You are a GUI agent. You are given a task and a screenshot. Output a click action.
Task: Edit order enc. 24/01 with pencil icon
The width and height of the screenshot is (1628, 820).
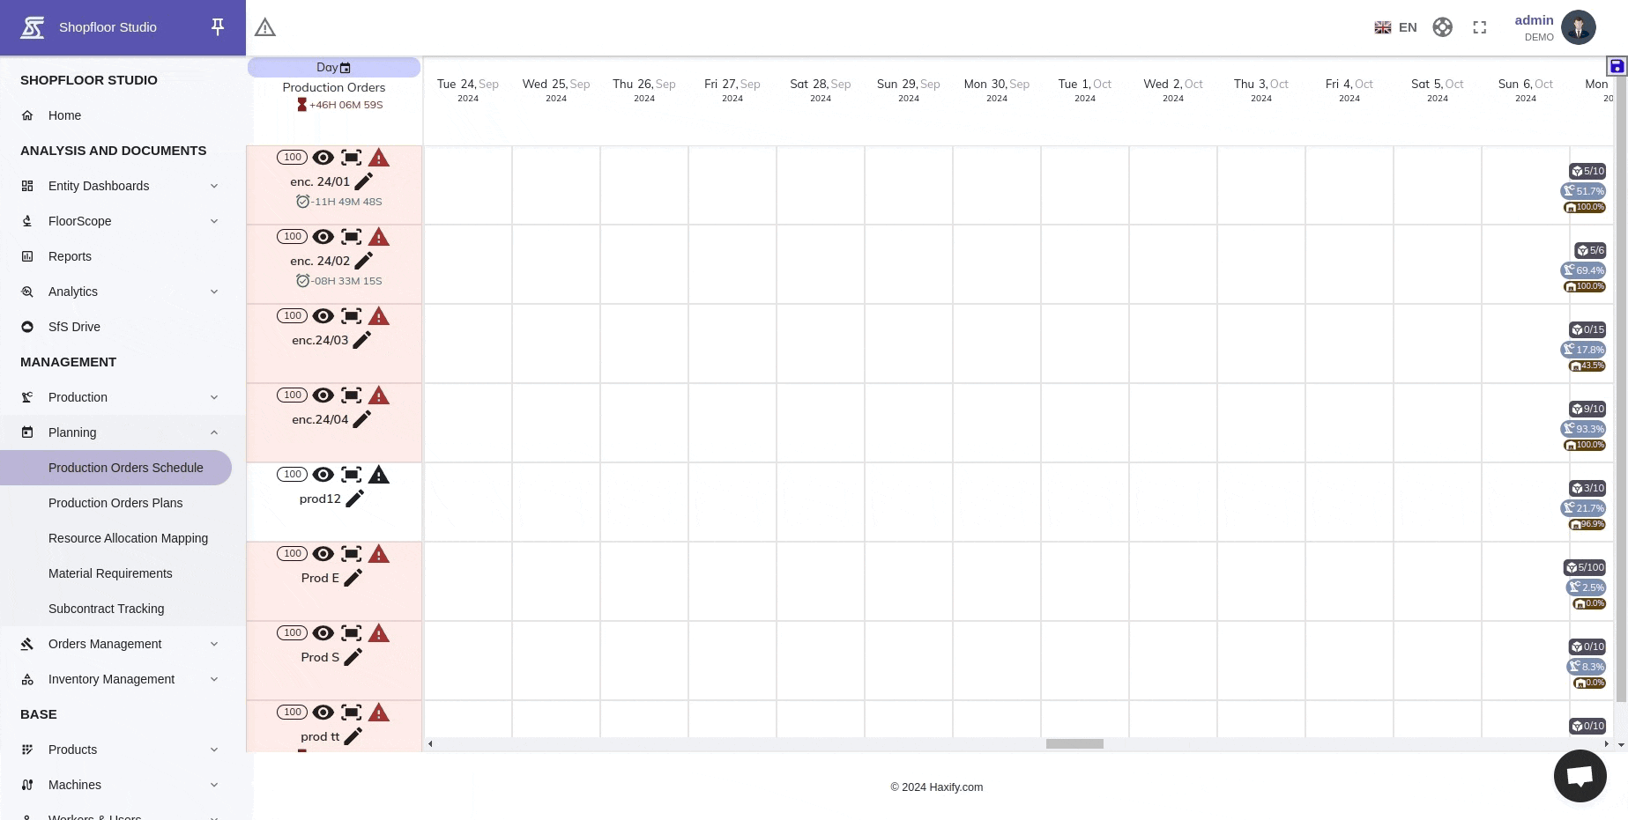364,181
